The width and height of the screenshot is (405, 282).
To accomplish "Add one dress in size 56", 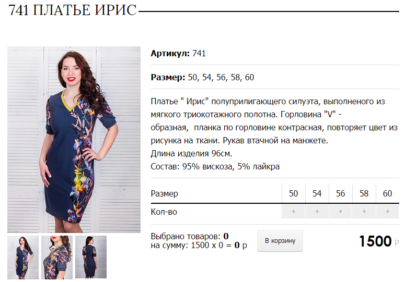I will click(x=340, y=212).
